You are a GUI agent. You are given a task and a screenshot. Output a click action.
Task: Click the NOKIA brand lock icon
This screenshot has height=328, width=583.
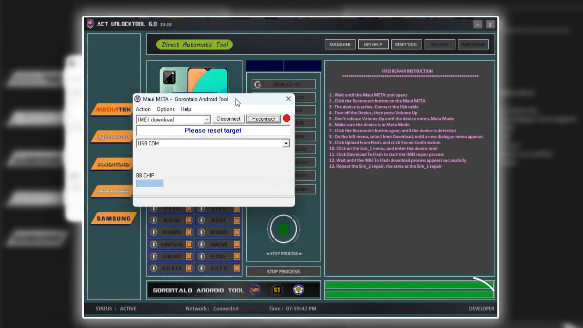point(154,268)
